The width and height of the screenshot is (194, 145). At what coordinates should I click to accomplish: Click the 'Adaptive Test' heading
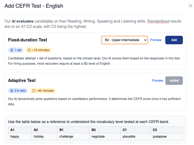22,81
